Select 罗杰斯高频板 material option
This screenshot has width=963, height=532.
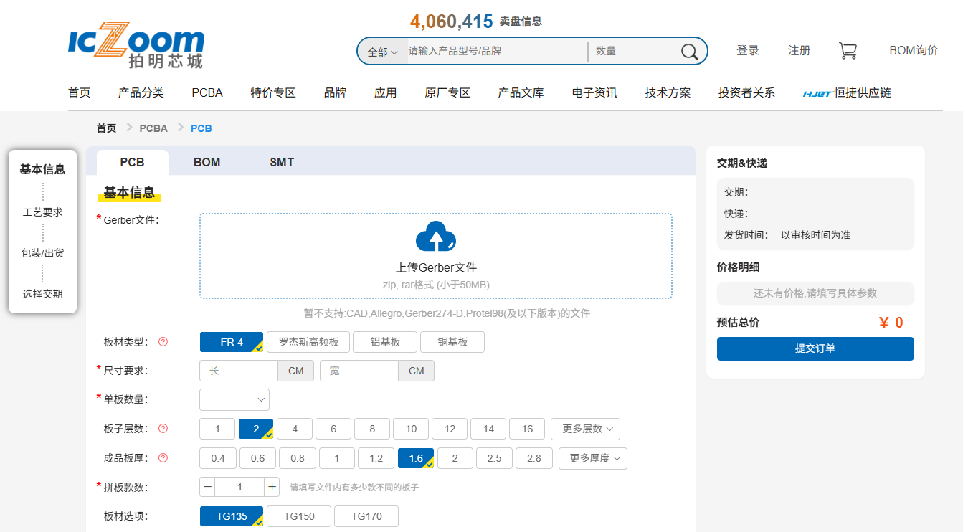coord(308,342)
